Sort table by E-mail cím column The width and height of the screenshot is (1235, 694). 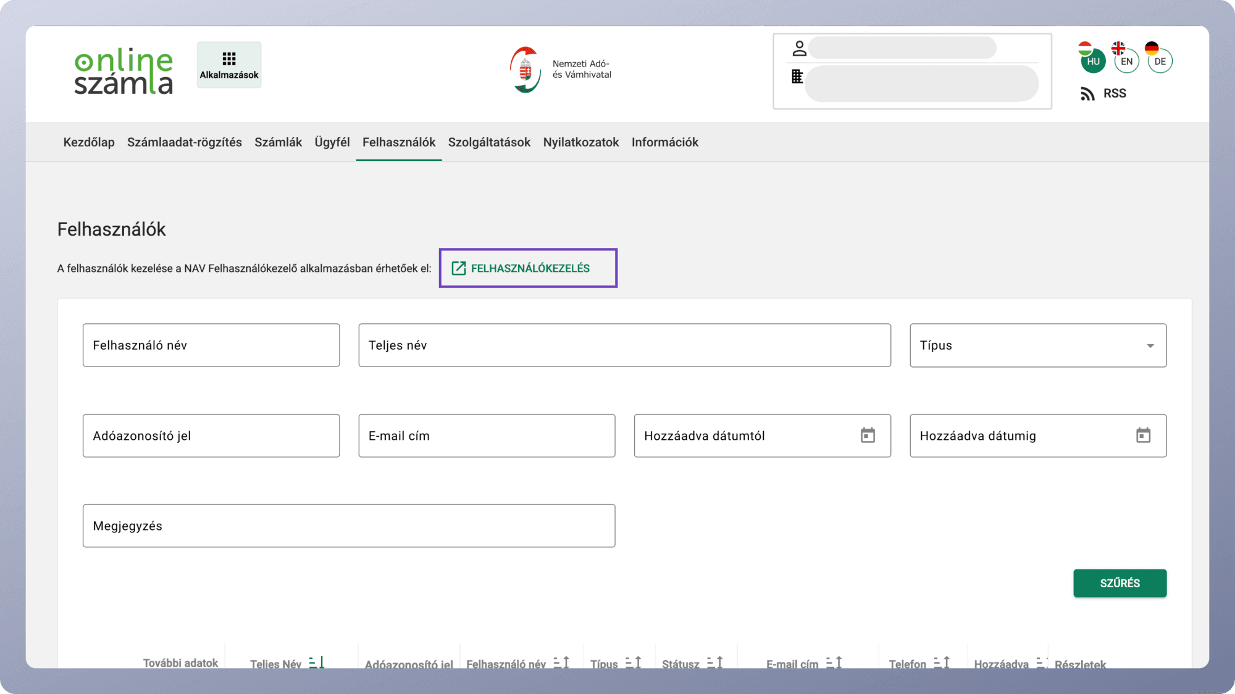point(834,663)
